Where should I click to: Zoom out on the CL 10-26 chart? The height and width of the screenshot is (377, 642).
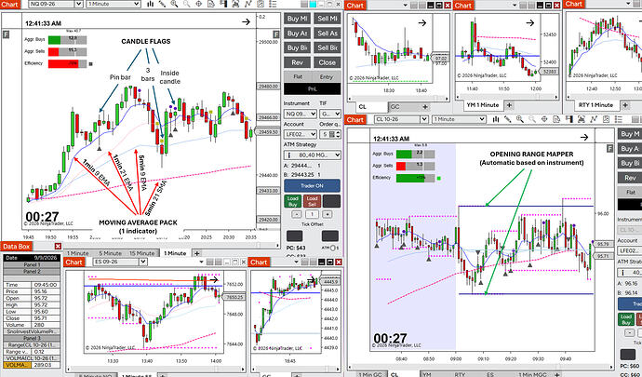[532, 119]
